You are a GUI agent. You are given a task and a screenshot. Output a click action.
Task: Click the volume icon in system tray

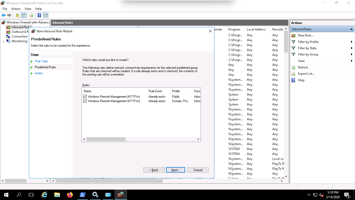coord(321,195)
